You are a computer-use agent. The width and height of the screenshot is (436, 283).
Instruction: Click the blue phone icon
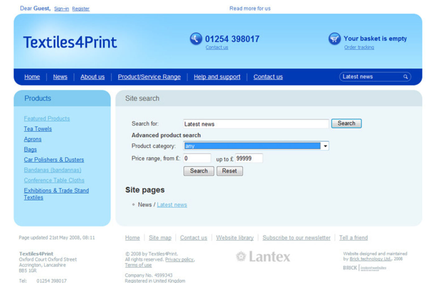196,39
